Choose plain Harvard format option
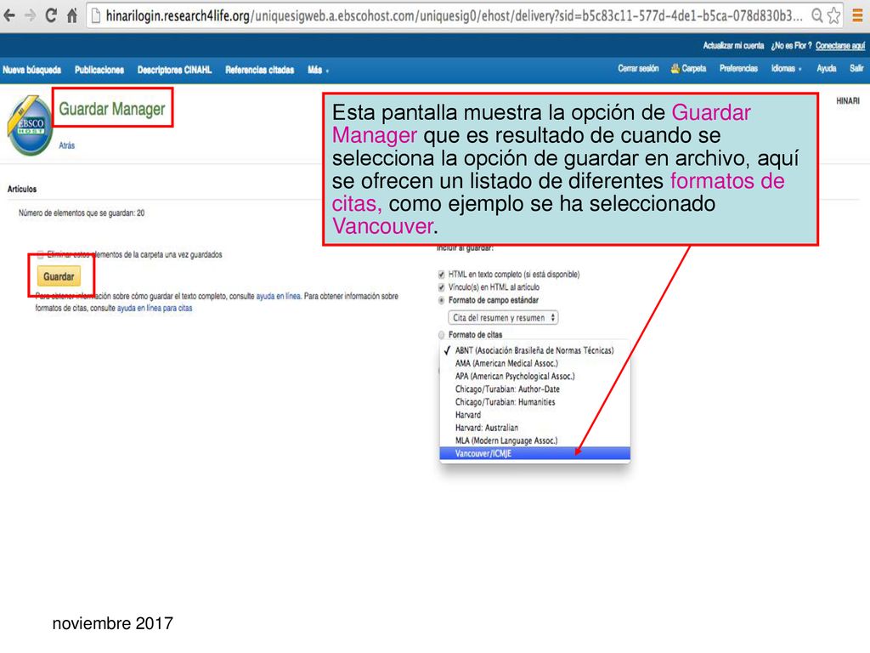 click(534, 415)
